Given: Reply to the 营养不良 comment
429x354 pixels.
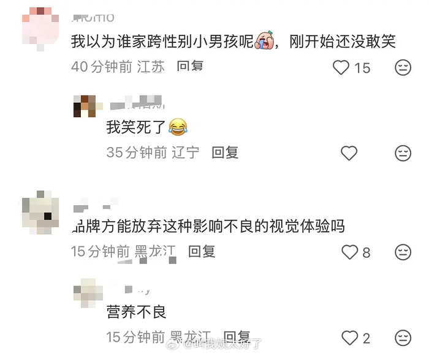Looking at the screenshot, I should tap(237, 337).
